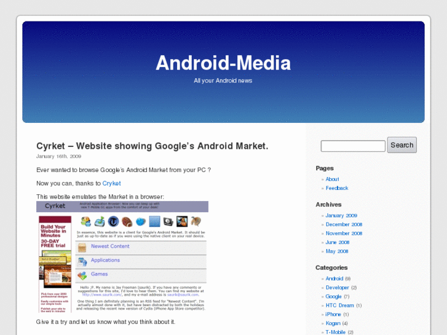Open the Feedback page link
447x335 pixels.
click(x=337, y=188)
